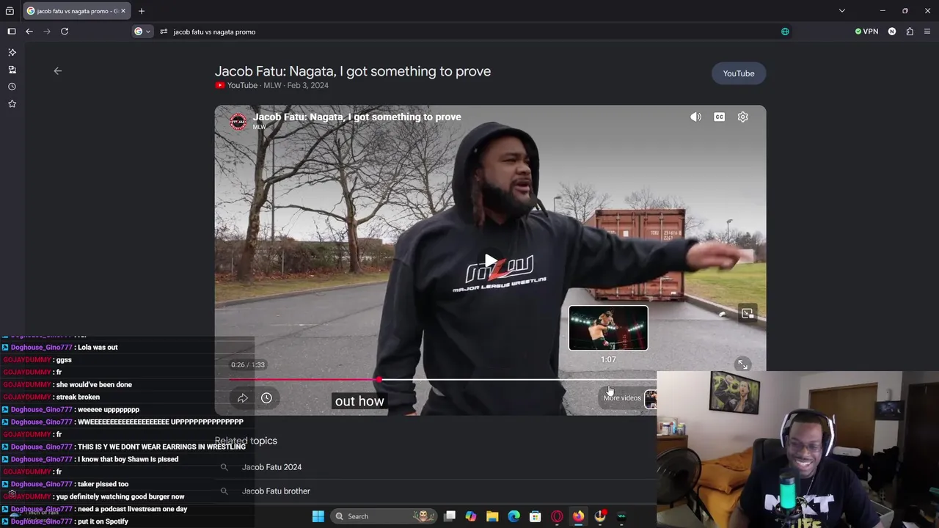
Task: Click the YouTube pill button
Action: pos(739,73)
